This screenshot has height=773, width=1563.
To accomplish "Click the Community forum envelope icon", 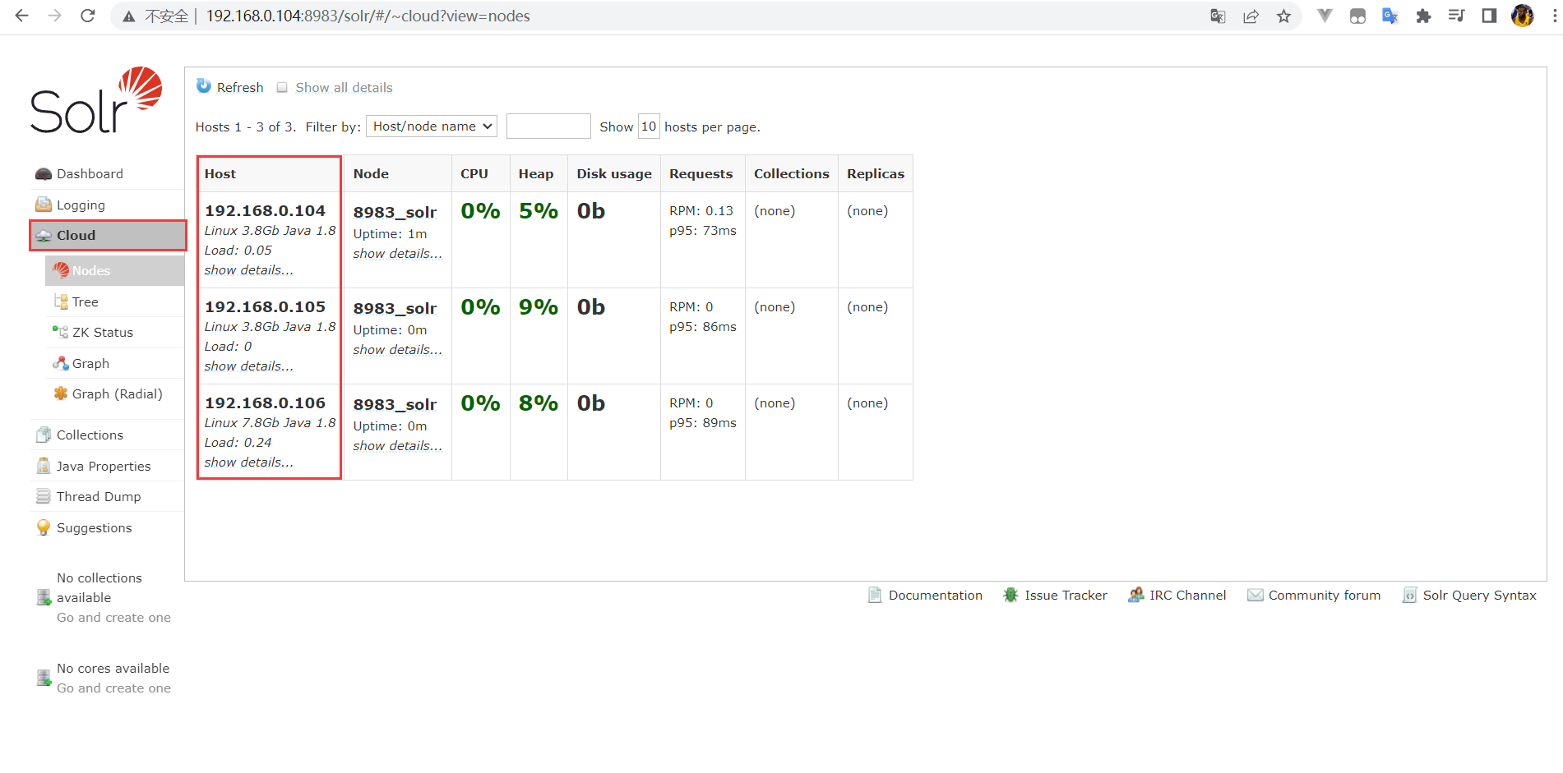I will tap(1255, 595).
